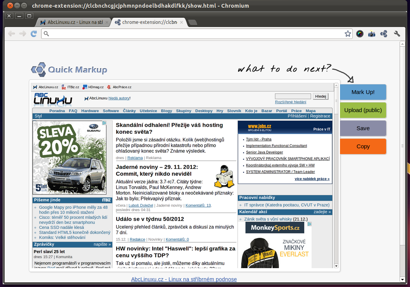Click the více nabídek práce link
410x287 pixels.
(x=312, y=179)
